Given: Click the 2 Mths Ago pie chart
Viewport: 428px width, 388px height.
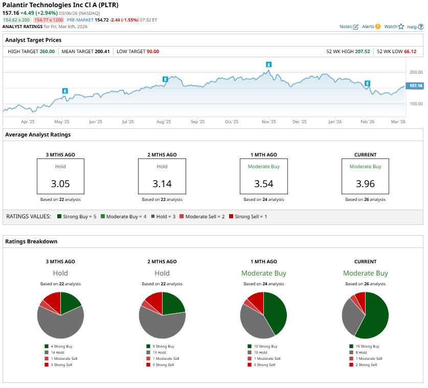Looking at the screenshot, I should tap(162, 315).
